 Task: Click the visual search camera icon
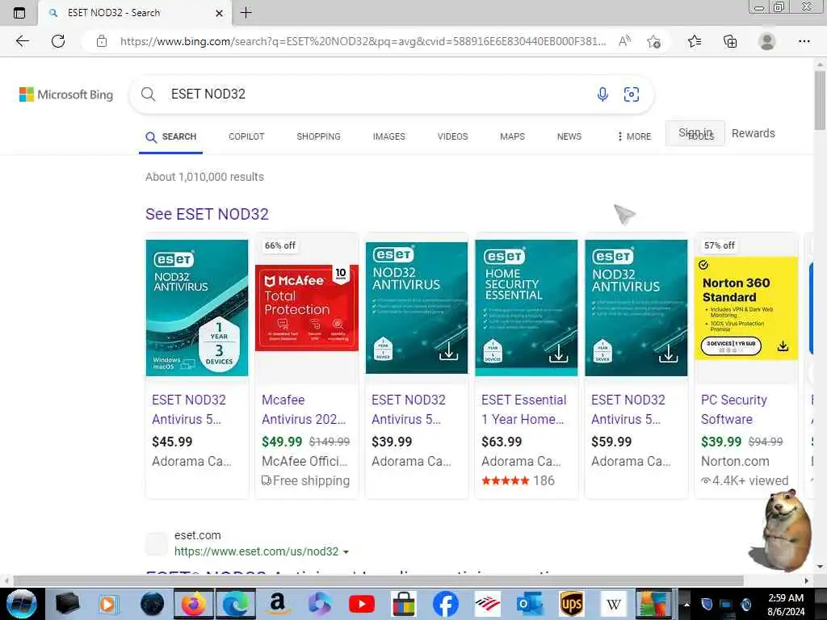click(632, 94)
